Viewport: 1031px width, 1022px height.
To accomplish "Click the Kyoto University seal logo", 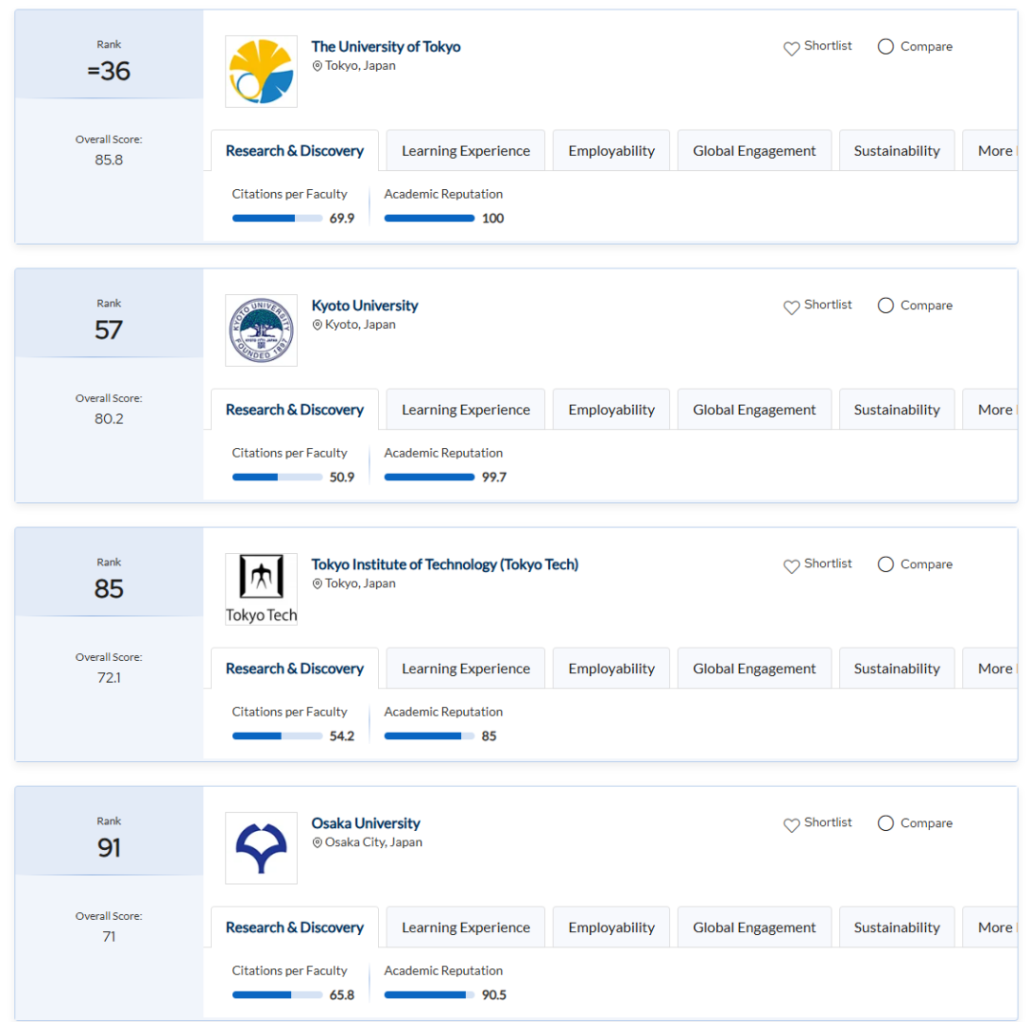I will coord(261,330).
